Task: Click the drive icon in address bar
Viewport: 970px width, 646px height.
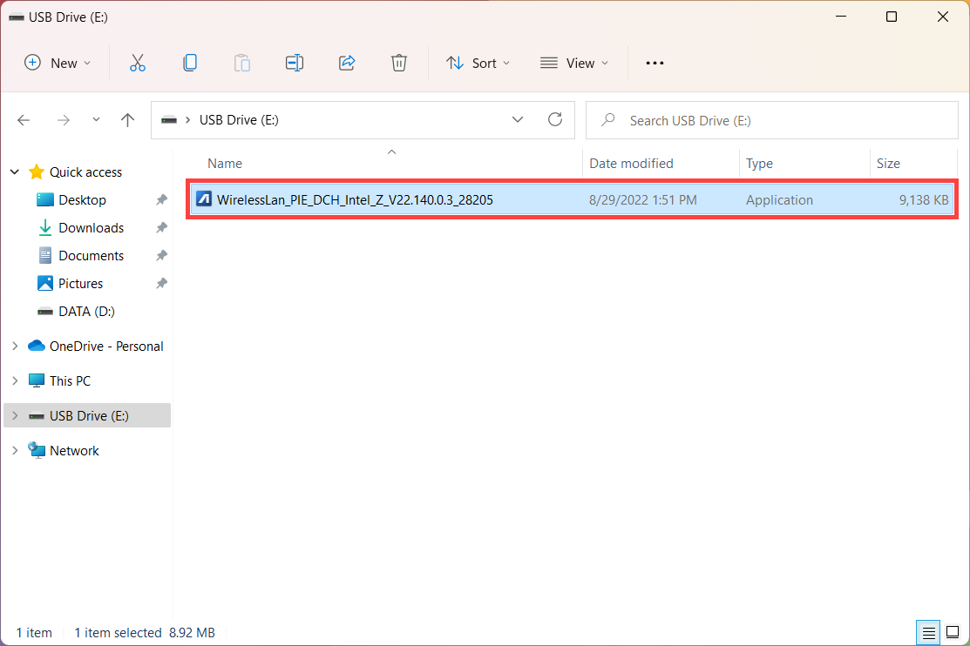Action: coord(169,120)
